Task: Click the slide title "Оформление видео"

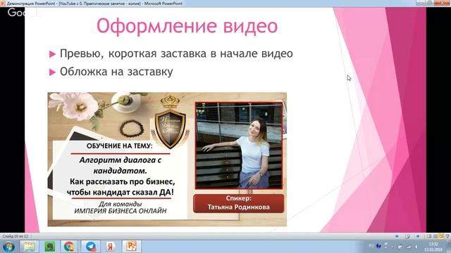Action: point(187,27)
